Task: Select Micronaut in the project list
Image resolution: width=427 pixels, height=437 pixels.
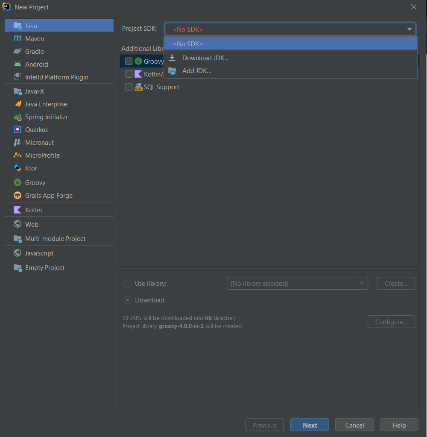Action: (59, 142)
